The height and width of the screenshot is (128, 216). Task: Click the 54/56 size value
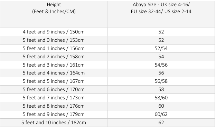(161, 65)
